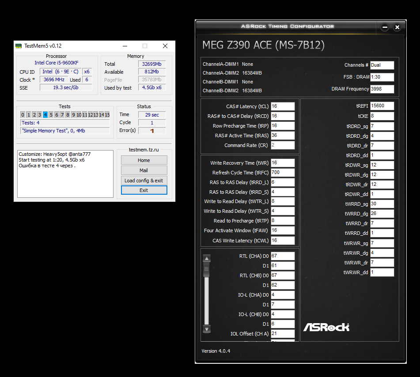Click the "Simple Memory Test" status line
This screenshot has width=420, height=377.
[x=65, y=131]
